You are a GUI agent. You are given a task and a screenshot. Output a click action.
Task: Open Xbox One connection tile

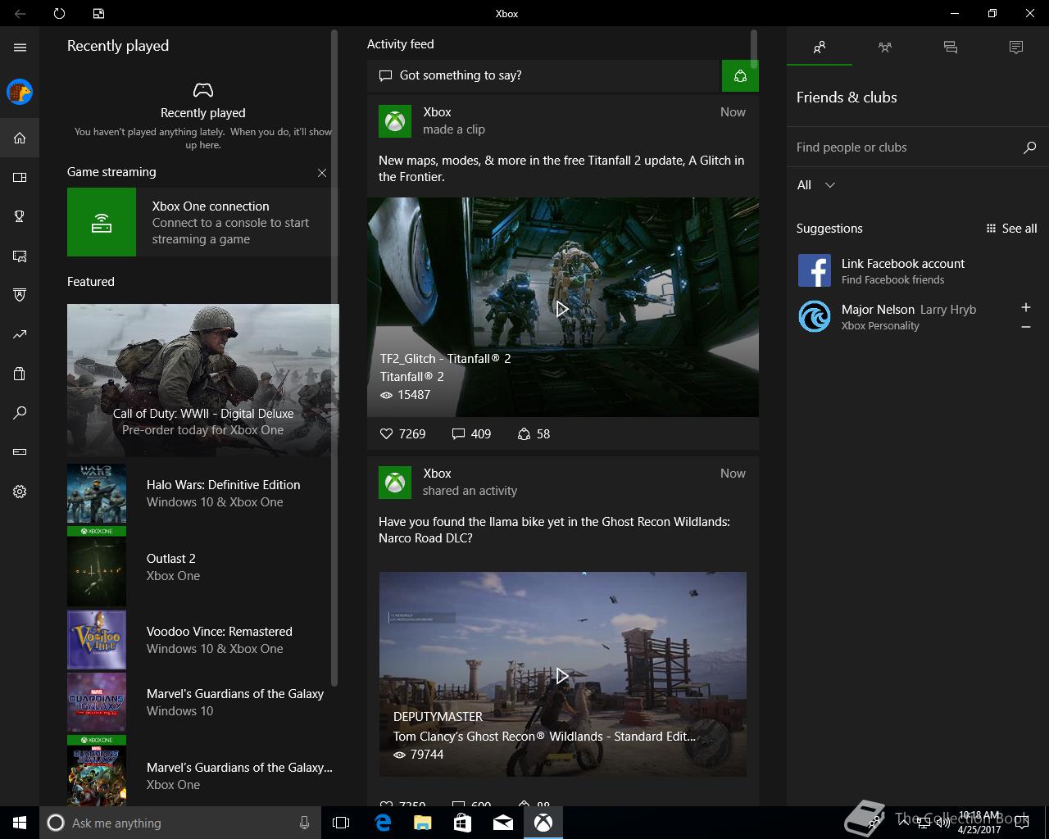click(202, 222)
